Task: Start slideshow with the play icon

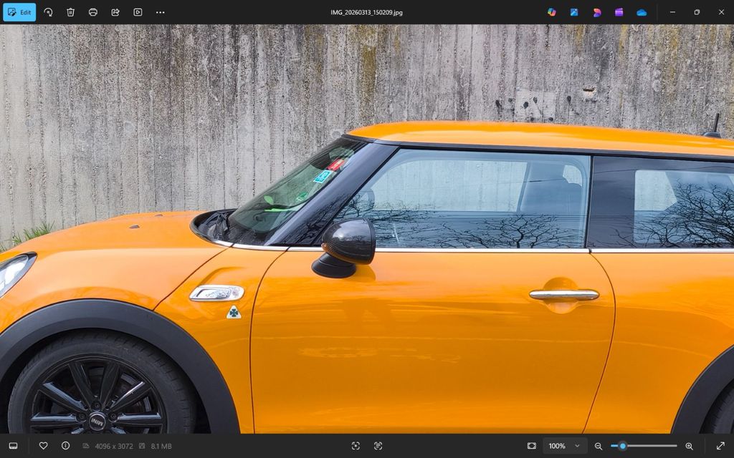Action: tap(138, 12)
